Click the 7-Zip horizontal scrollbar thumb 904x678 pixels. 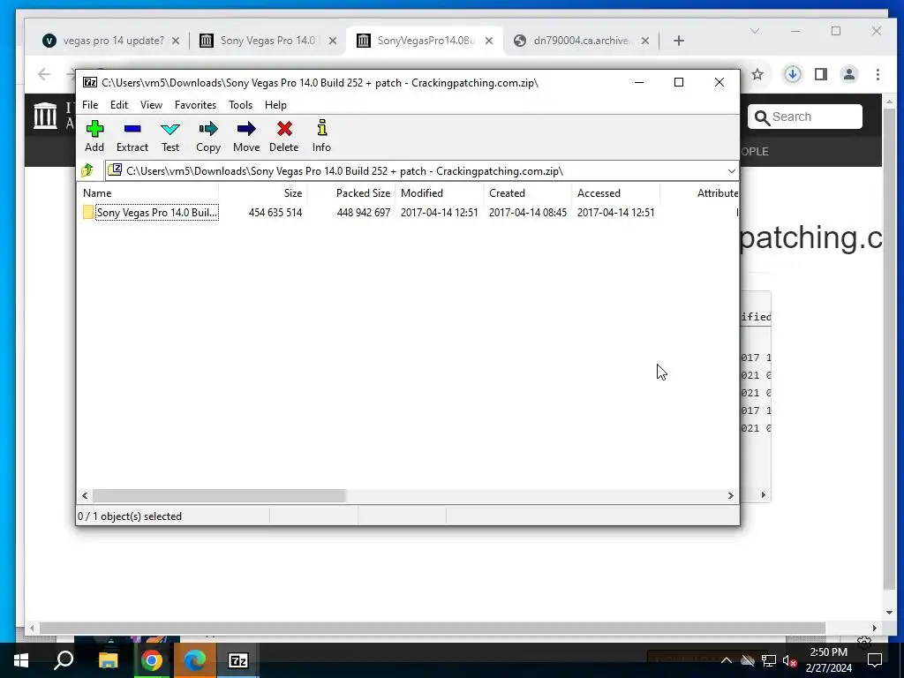point(219,495)
